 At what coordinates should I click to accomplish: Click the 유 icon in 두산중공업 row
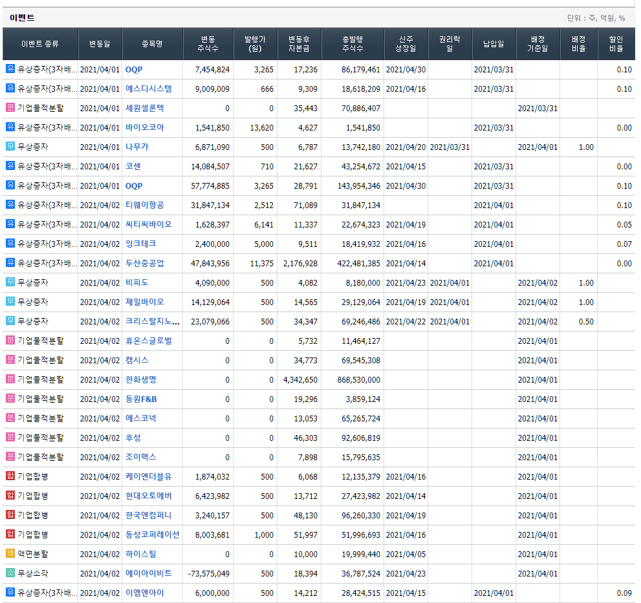pos(10,262)
